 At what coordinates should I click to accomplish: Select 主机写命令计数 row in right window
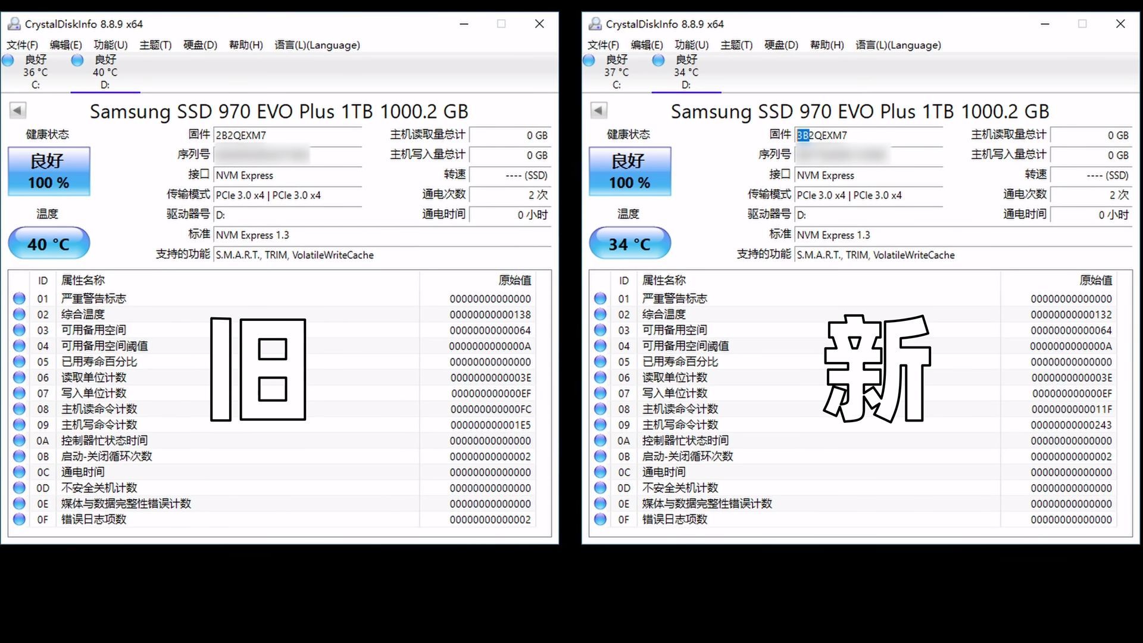[854, 424]
